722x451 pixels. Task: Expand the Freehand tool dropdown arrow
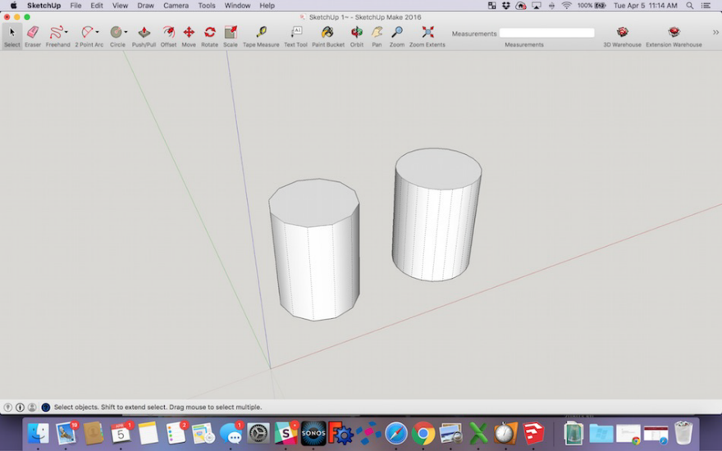[x=66, y=33]
